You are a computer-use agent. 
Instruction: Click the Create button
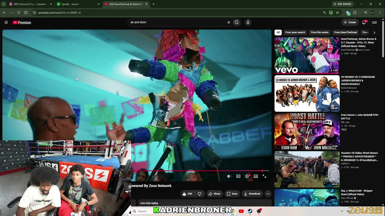point(350,22)
